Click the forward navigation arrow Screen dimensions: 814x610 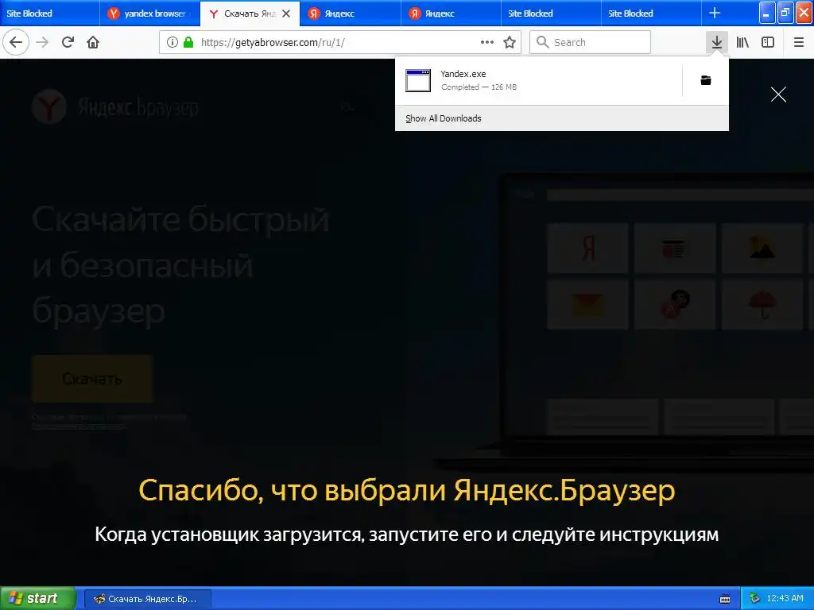click(43, 43)
